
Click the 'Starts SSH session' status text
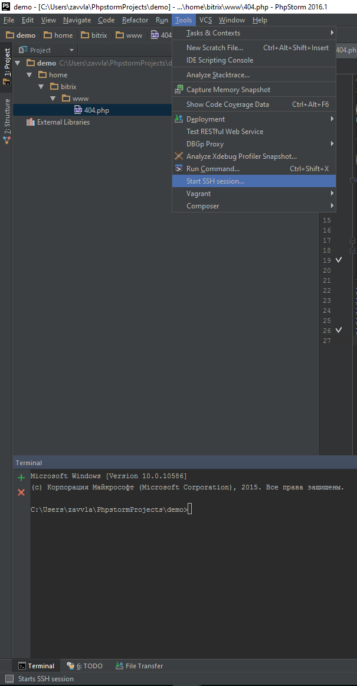pyautogui.click(x=46, y=679)
